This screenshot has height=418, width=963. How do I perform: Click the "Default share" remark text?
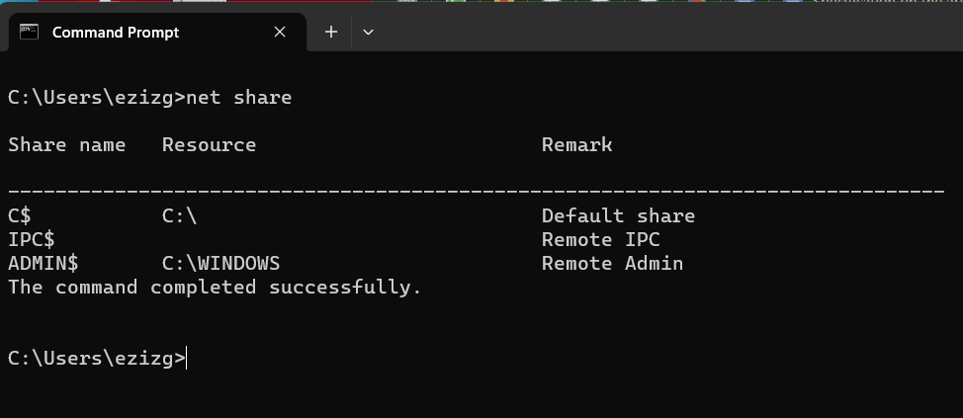[618, 215]
